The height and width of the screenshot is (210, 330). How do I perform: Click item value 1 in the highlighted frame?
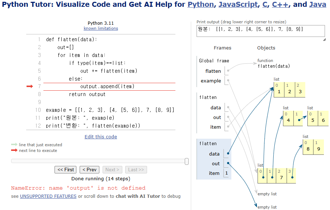click(226, 173)
